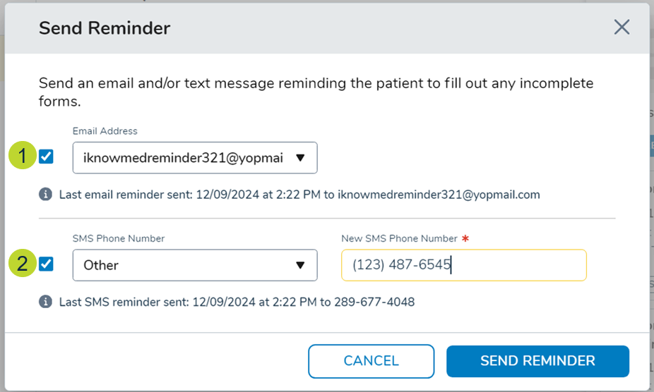Click the info icon beside last email reminder
The width and height of the screenshot is (654, 392).
(46, 195)
